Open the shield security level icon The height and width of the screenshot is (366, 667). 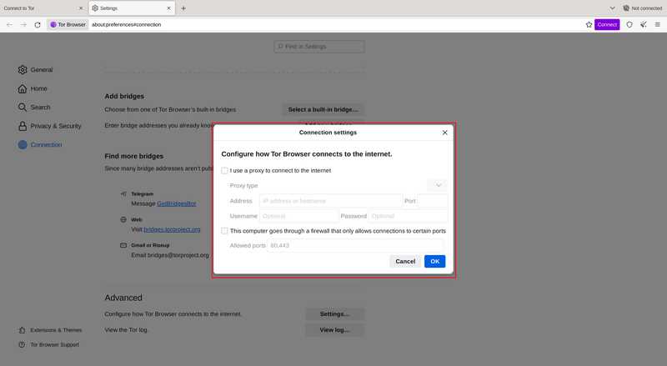[x=629, y=25]
